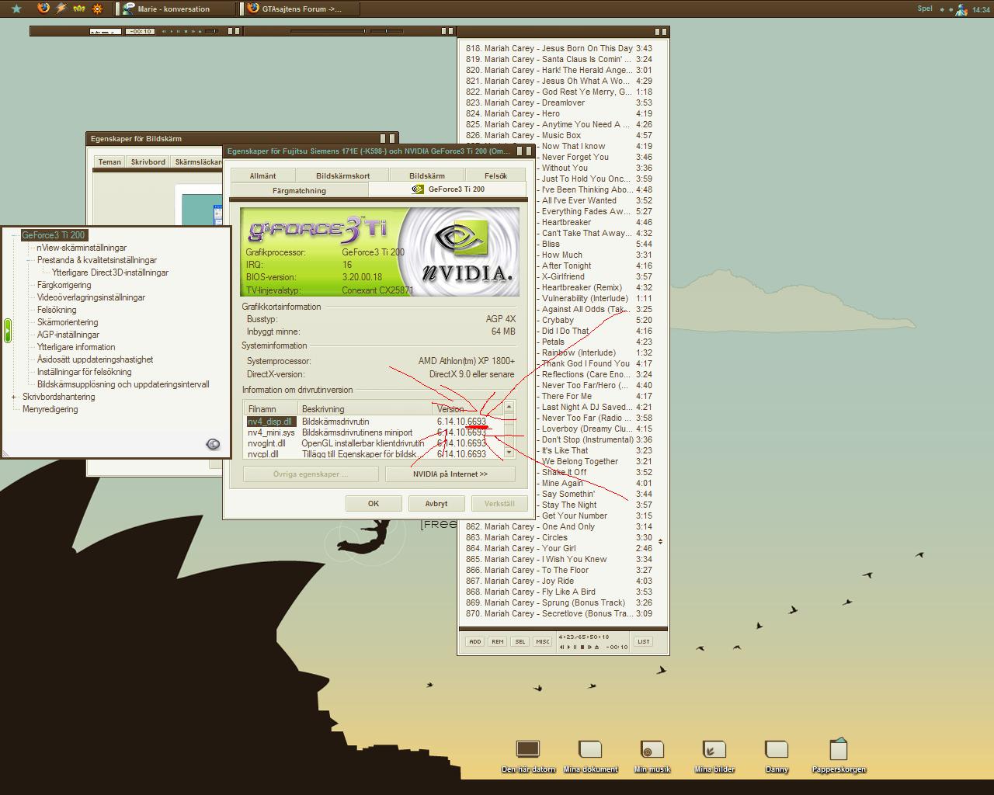This screenshot has height=795, width=994.
Task: Switch to the Bildskärm tab
Action: coord(426,175)
